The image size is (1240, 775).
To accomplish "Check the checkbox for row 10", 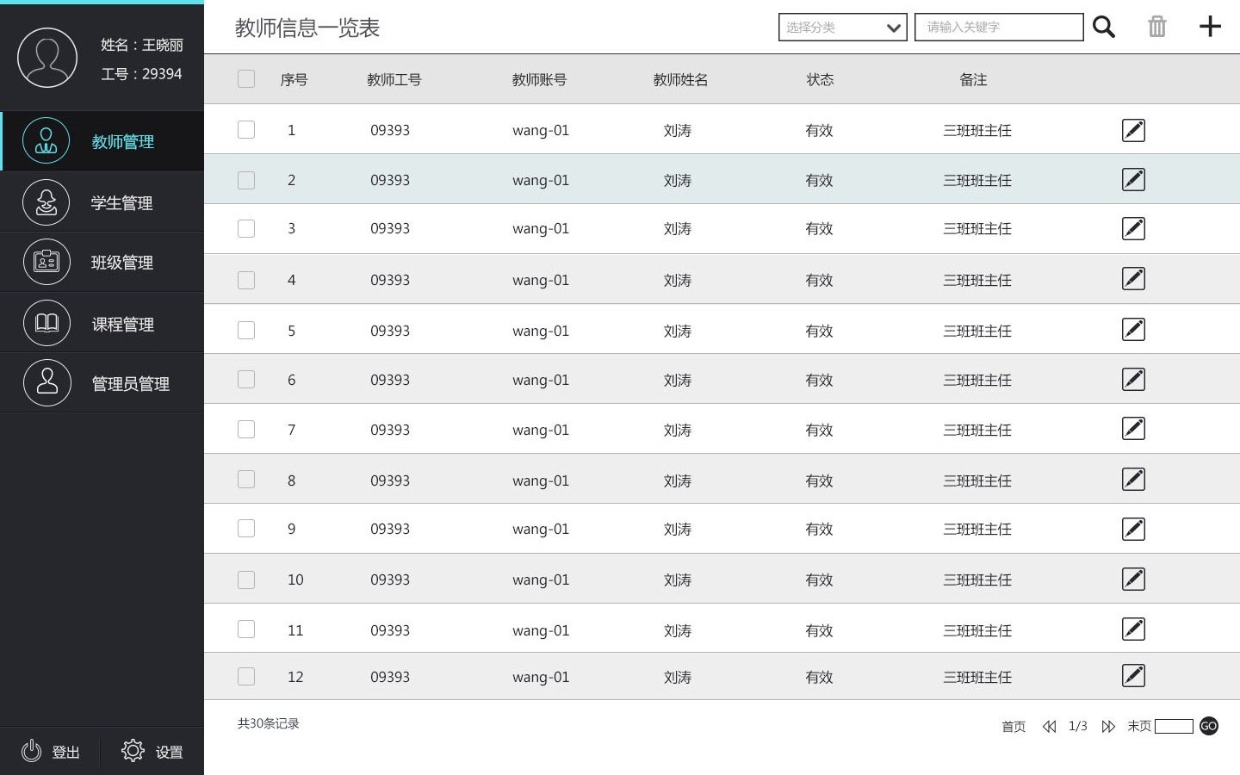I will (246, 580).
